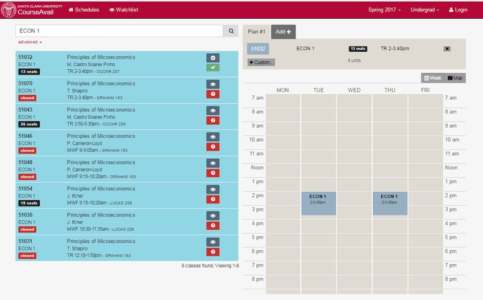Viewport: 483px width, 300px height.
Task: Click the closed badge under 51070
Action: pyautogui.click(x=27, y=98)
